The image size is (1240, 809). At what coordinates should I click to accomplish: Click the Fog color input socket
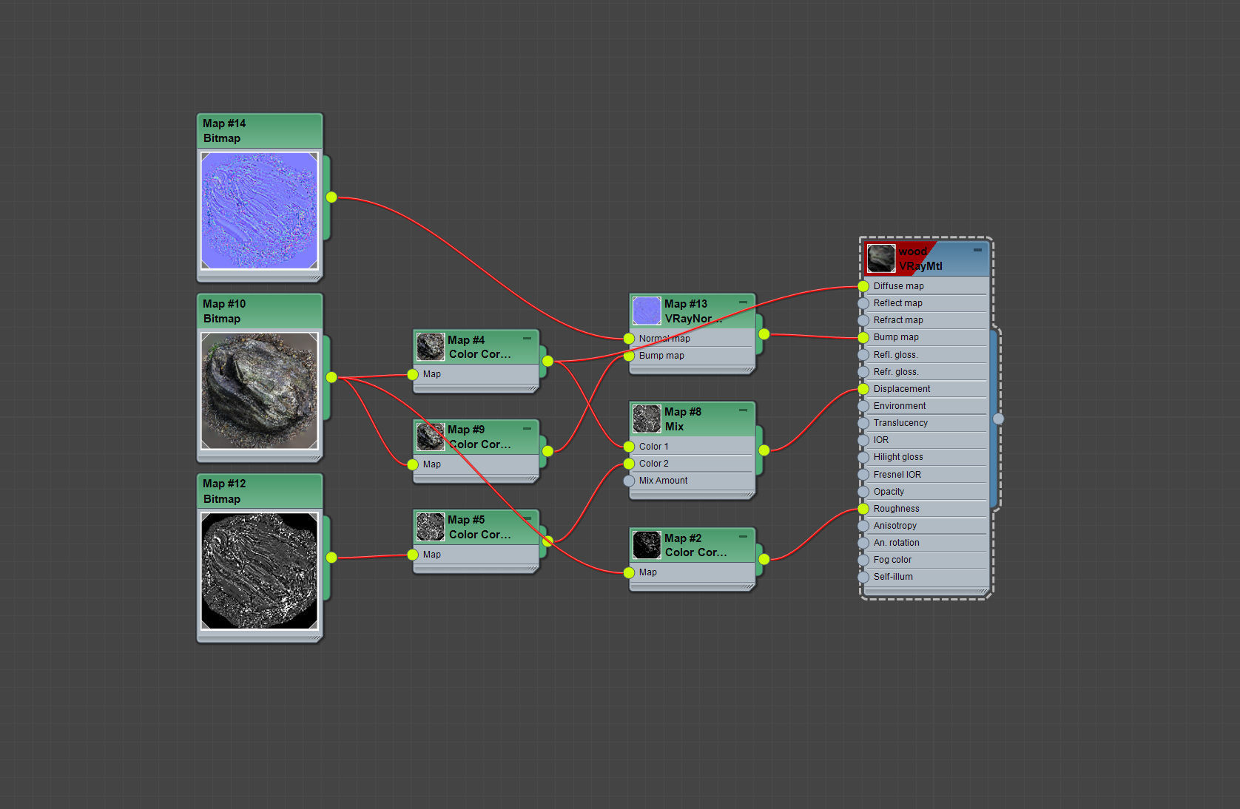pyautogui.click(x=863, y=560)
